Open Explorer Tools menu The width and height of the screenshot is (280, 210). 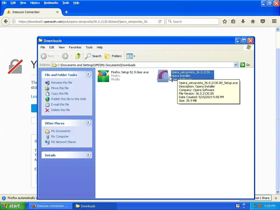[89, 47]
